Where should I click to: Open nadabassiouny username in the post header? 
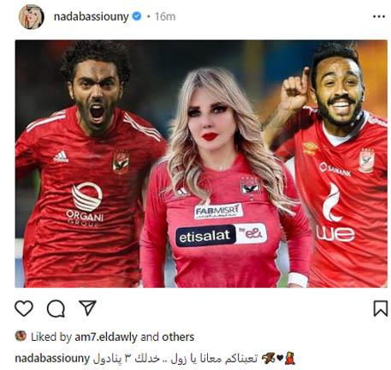[92, 16]
